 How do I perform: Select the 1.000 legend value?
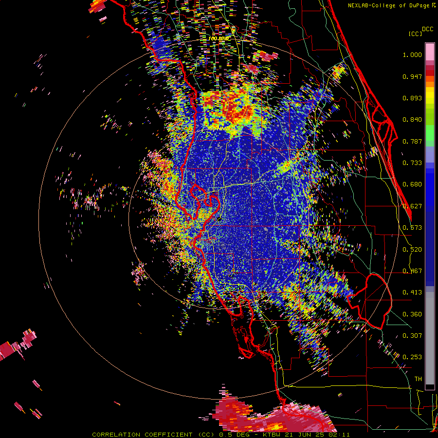[412, 55]
